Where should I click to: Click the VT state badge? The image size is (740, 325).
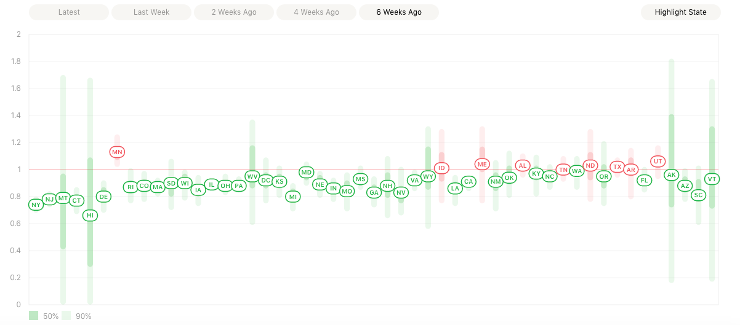tap(712, 179)
